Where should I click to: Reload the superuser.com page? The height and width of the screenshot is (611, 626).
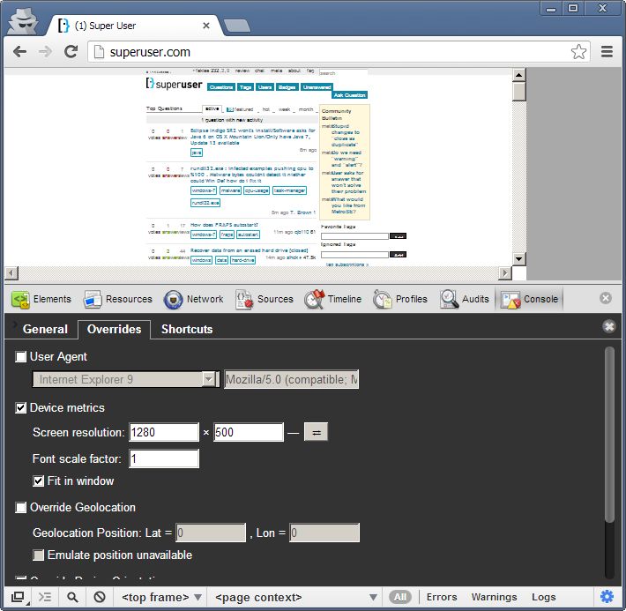71,51
